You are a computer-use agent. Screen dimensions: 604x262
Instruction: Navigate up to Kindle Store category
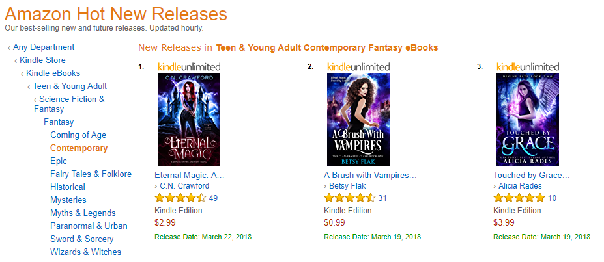tap(46, 60)
